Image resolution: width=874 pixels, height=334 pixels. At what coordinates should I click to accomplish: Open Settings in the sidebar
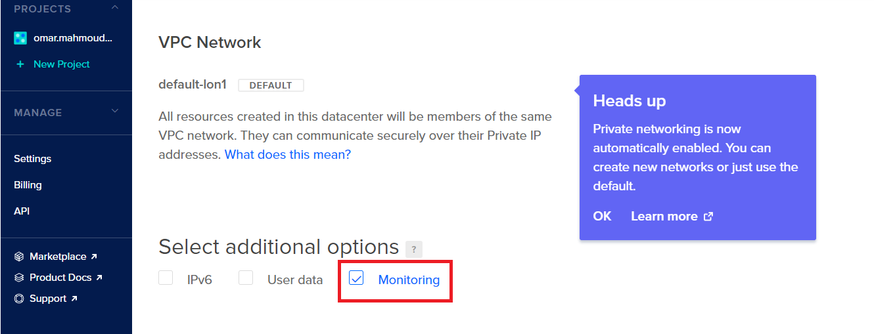click(x=32, y=159)
